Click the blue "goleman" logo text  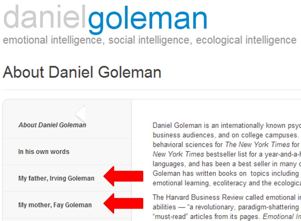[148, 19]
